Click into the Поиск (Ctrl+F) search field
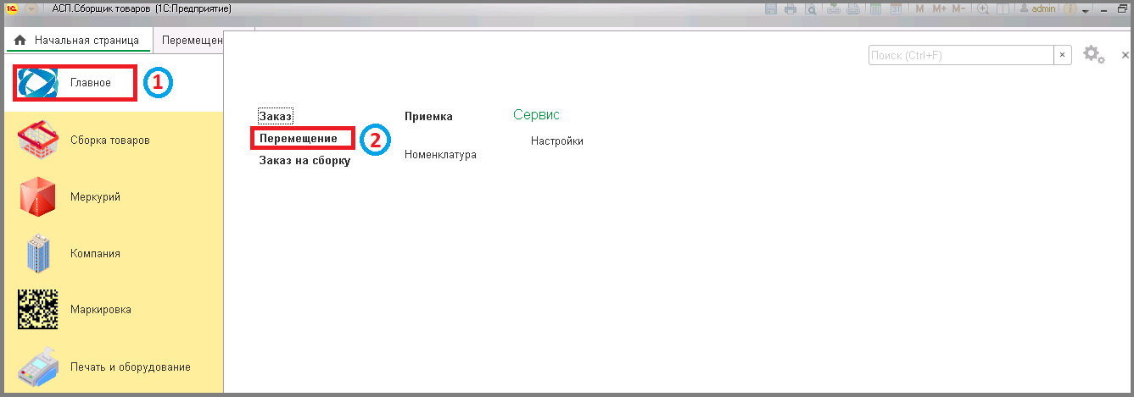This screenshot has width=1134, height=397. coord(961,55)
